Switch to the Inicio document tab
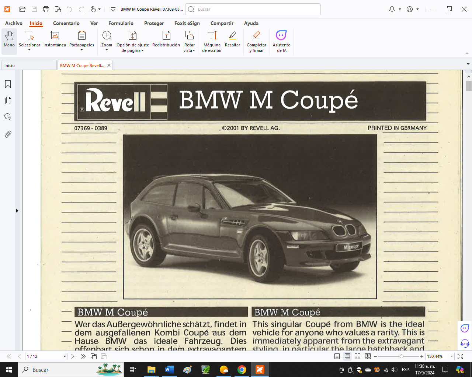 click(29, 65)
